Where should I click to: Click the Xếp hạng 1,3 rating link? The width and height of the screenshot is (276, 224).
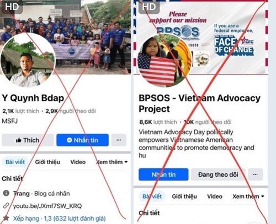59,218
